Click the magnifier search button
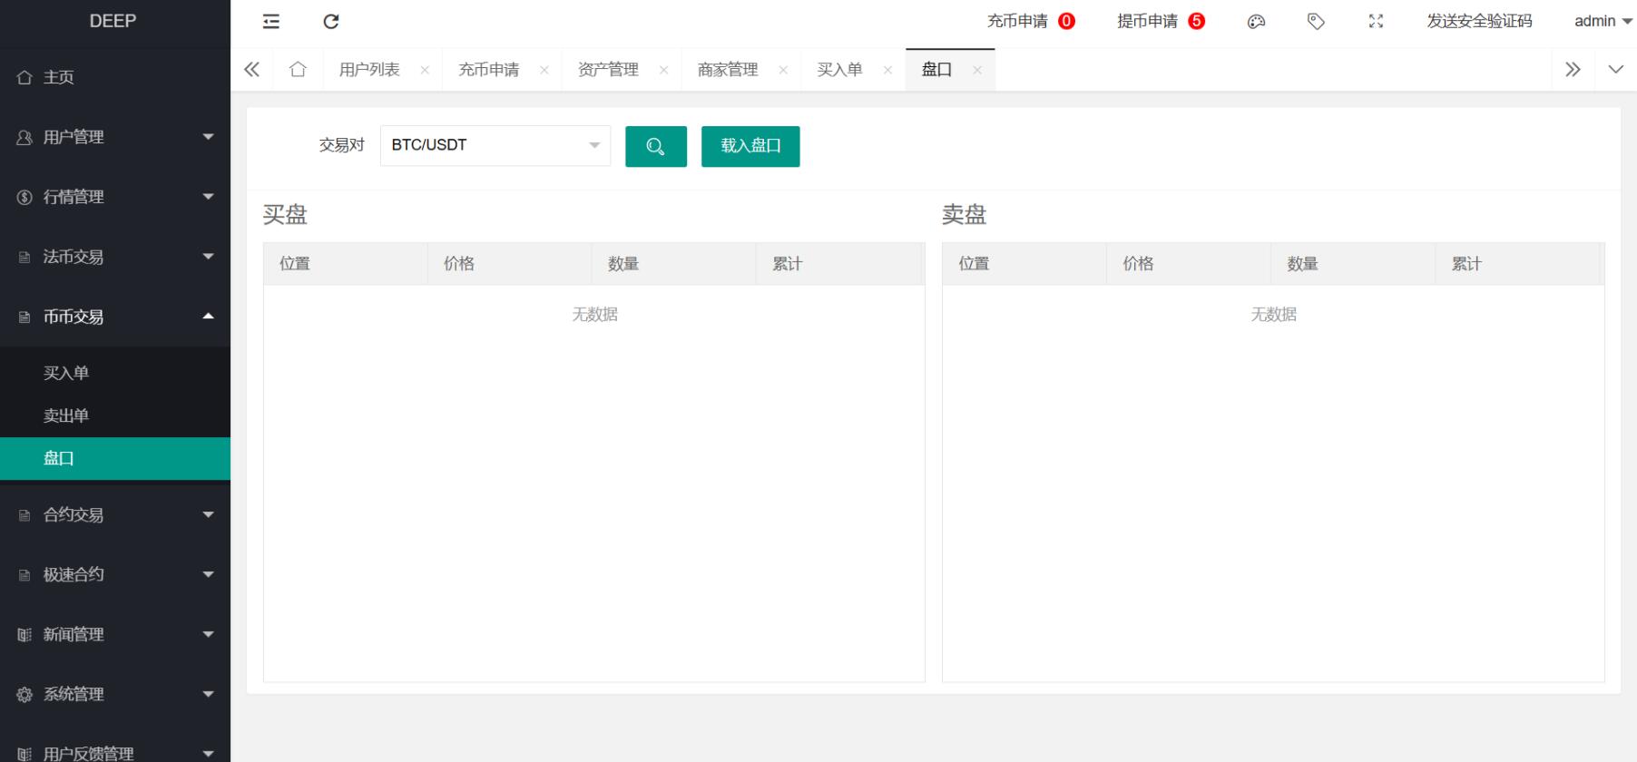The height and width of the screenshot is (762, 1637). (655, 146)
